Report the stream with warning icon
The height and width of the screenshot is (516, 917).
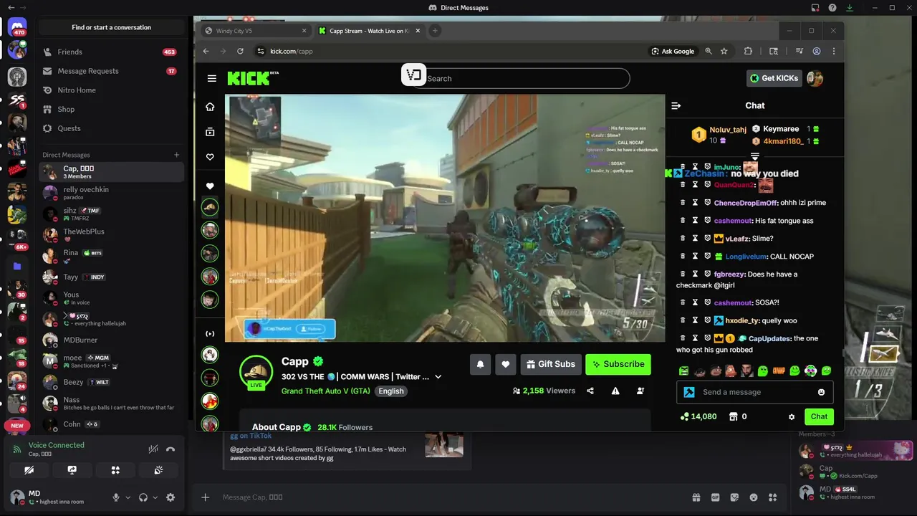click(615, 391)
